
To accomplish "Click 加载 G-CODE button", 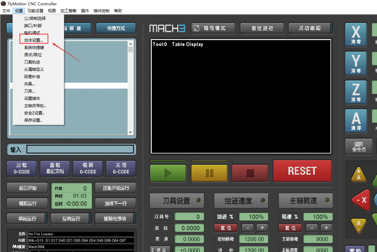I will pyautogui.click(x=22, y=168).
